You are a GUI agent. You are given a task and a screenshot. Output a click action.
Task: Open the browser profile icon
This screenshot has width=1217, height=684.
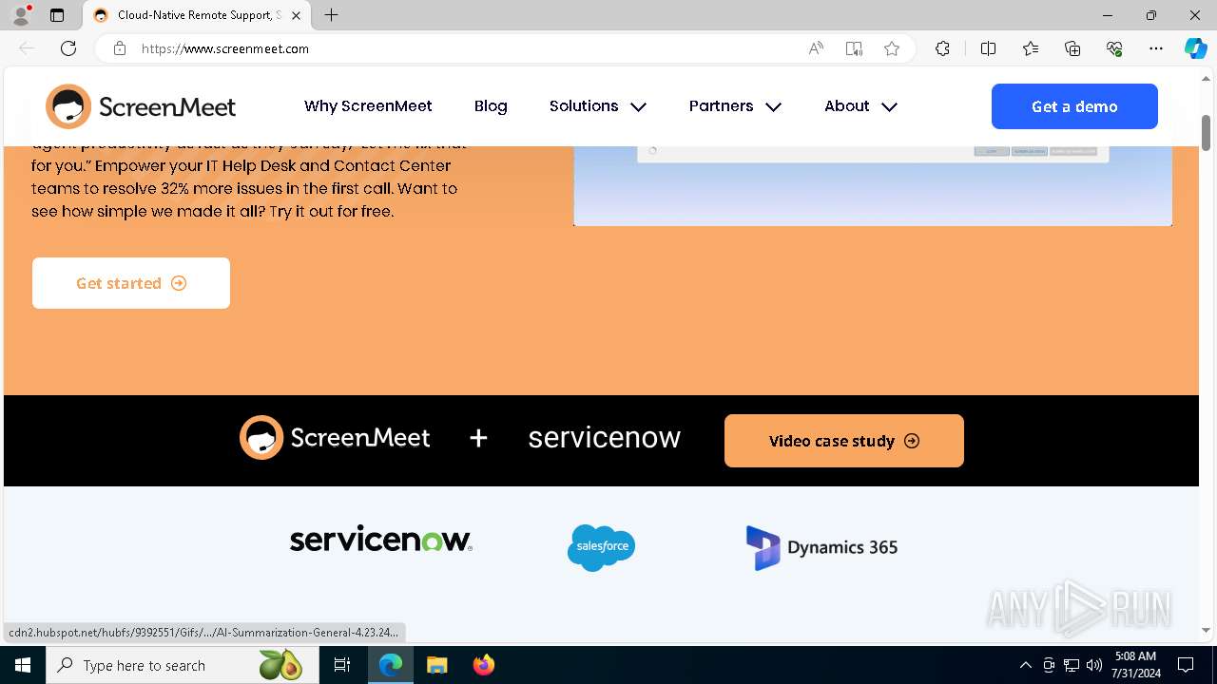[x=21, y=15]
